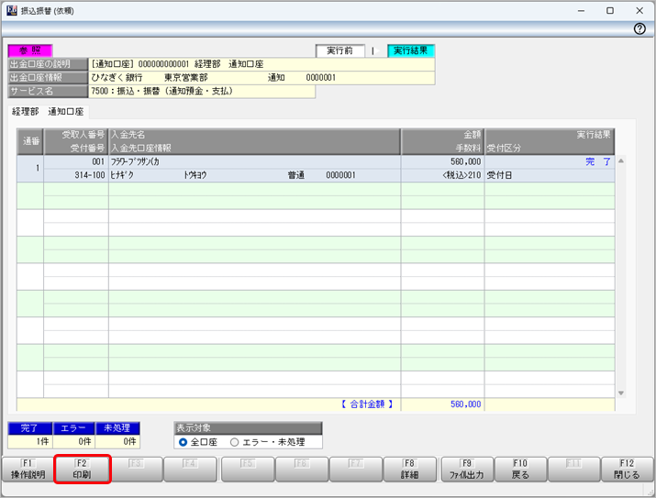Click account number 0000001 in row 1
656x498 pixels.
(x=340, y=175)
